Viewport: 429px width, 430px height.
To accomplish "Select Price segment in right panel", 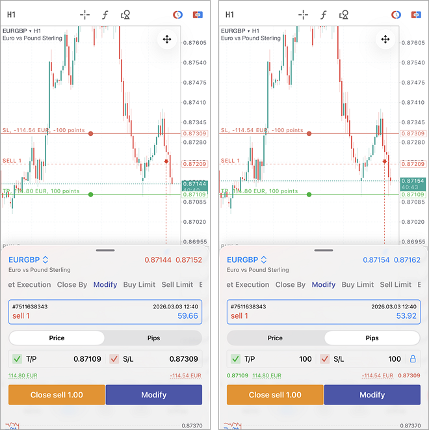I will coord(275,338).
